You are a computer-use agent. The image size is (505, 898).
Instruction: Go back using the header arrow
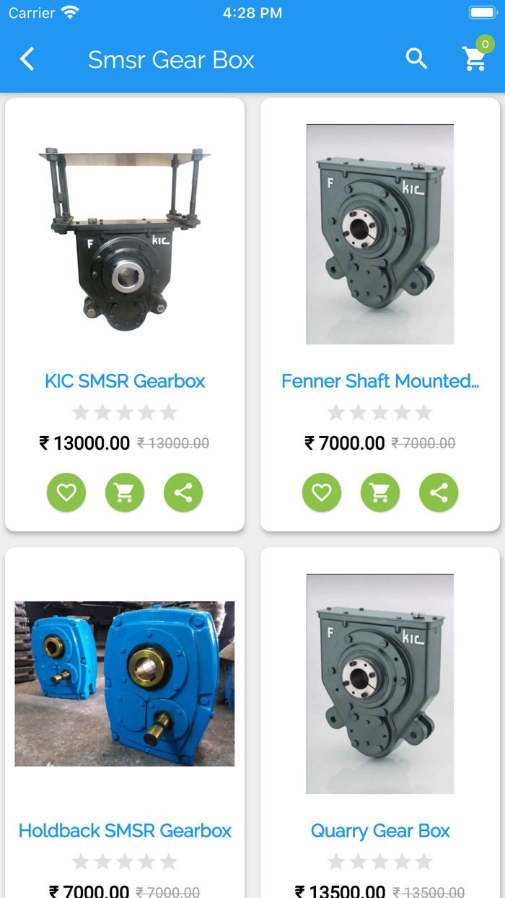tap(27, 59)
